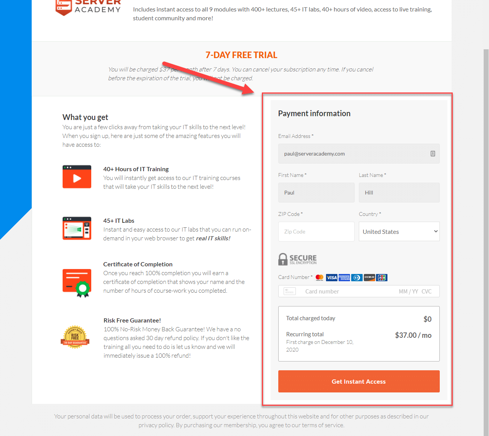Screen dimensions: 489x436
Task: Open the Country dropdown showing United States
Action: pos(399,232)
